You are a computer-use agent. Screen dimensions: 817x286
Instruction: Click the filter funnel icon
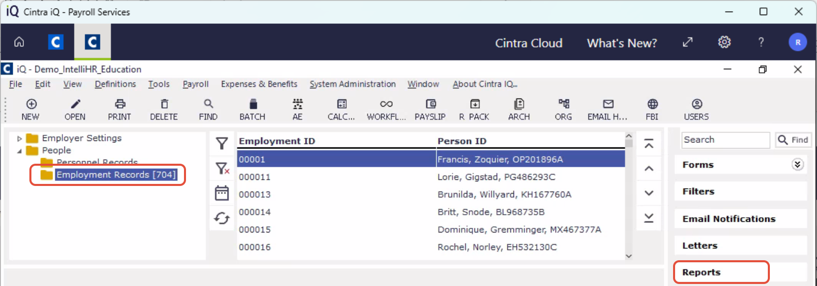pos(221,144)
